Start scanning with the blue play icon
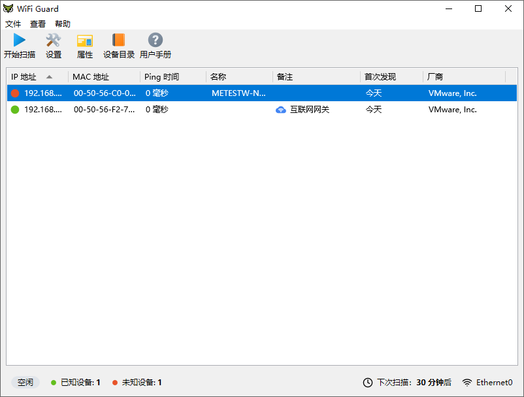Screen dimensions: 524x397 20,40
